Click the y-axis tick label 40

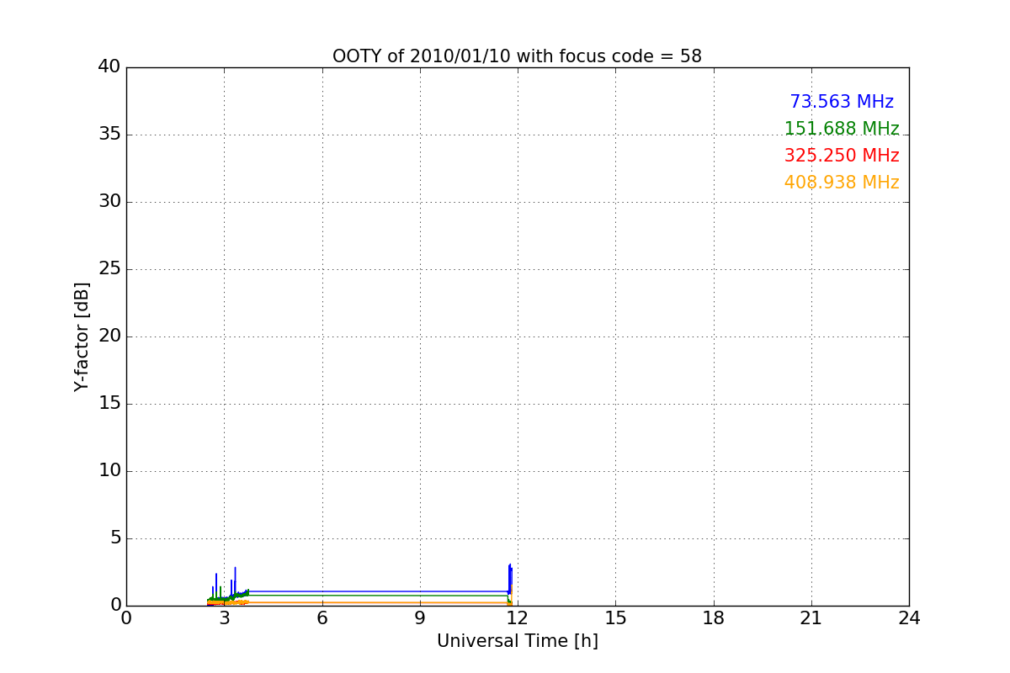coord(109,67)
